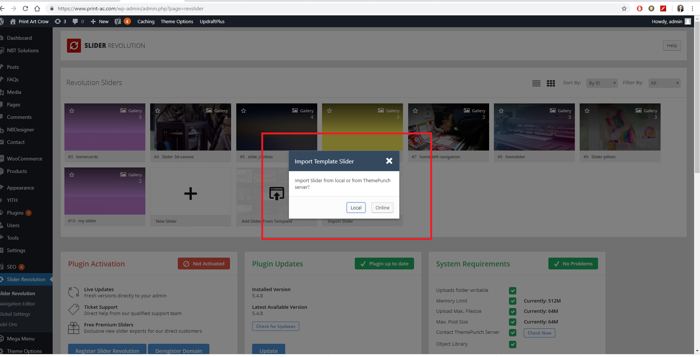Click the Slider Revolution logo icon

[x=74, y=46]
